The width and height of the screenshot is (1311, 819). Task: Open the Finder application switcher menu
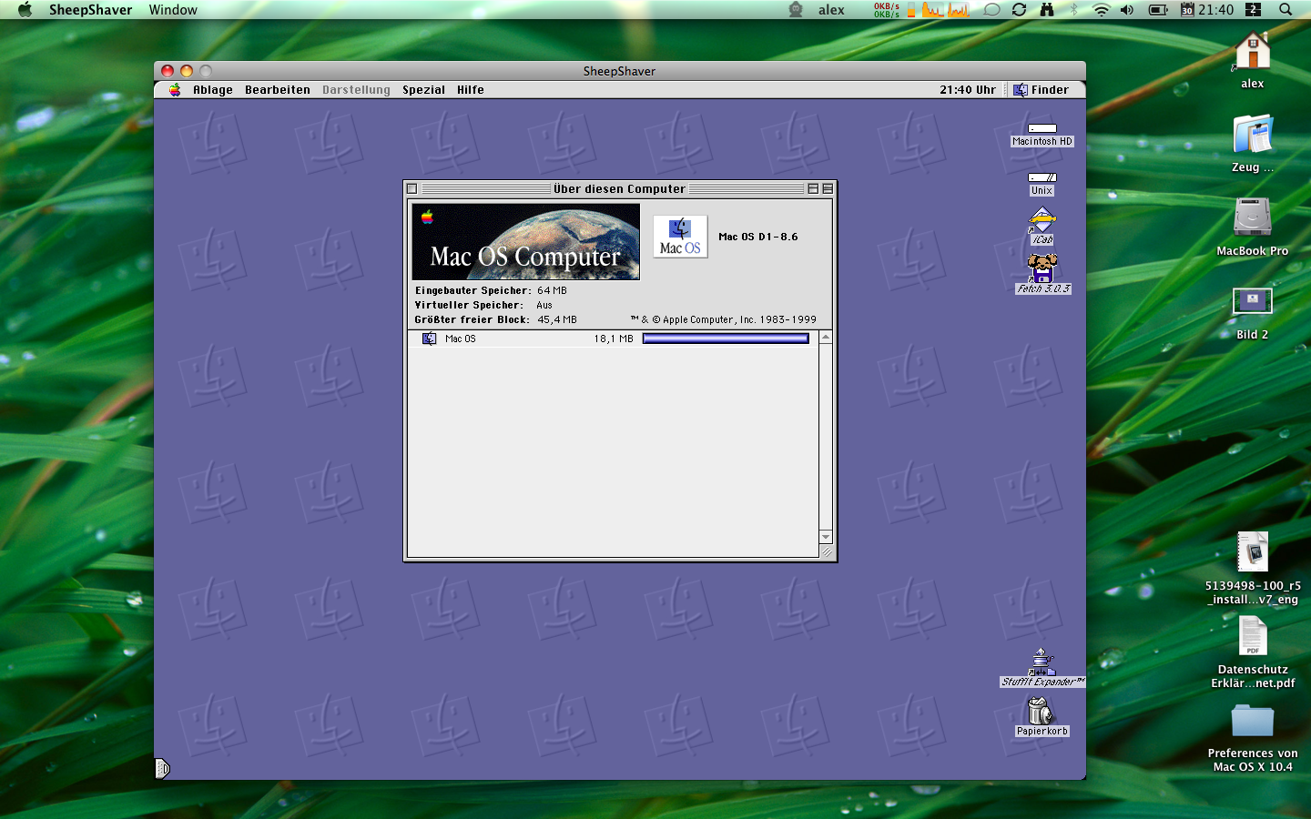pyautogui.click(x=1041, y=90)
